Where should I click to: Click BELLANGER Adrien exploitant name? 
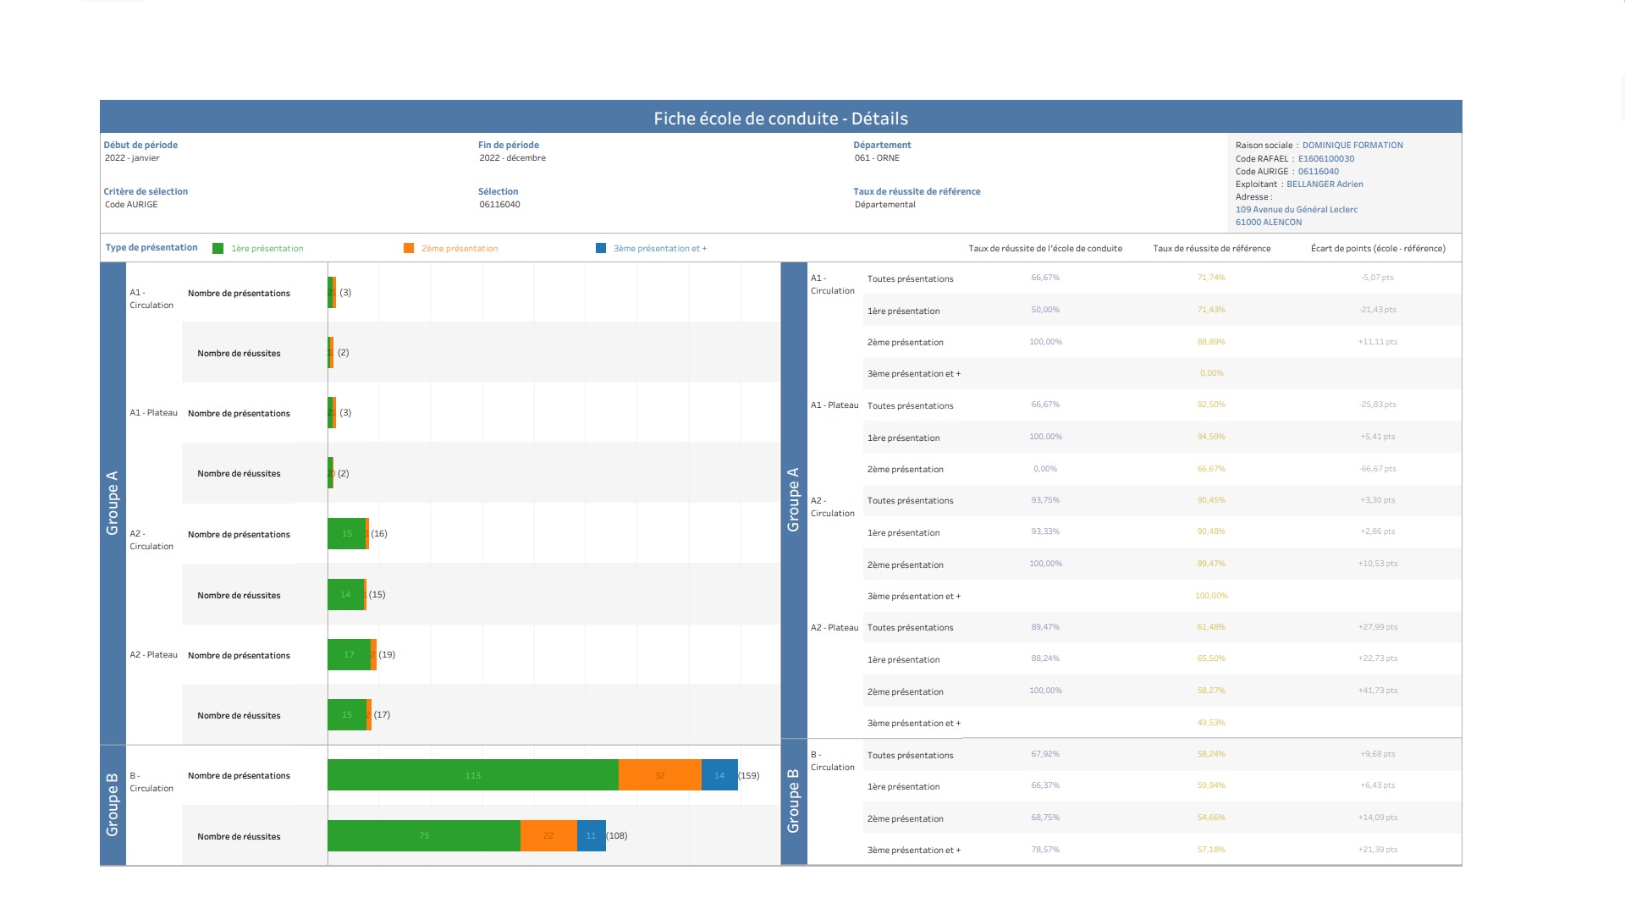(1325, 184)
